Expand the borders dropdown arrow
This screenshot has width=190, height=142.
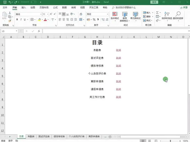point(35,20)
